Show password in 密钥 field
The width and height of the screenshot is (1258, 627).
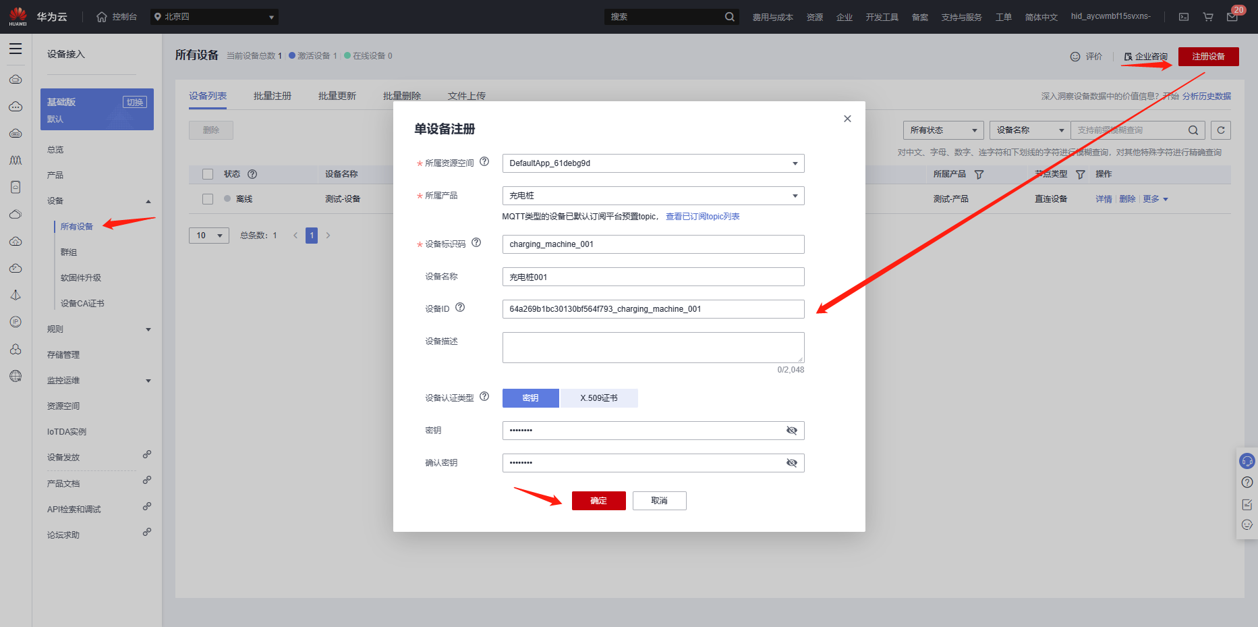(792, 431)
